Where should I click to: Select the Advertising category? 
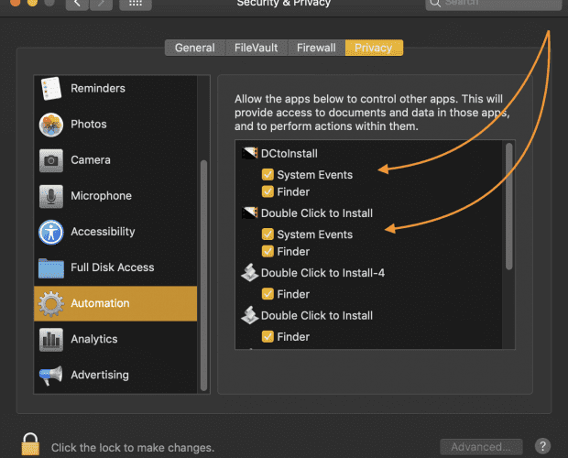tap(115, 376)
